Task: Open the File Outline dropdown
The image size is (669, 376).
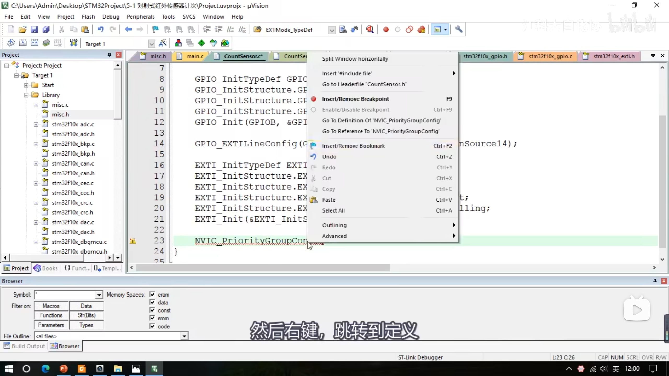Action: click(184, 336)
